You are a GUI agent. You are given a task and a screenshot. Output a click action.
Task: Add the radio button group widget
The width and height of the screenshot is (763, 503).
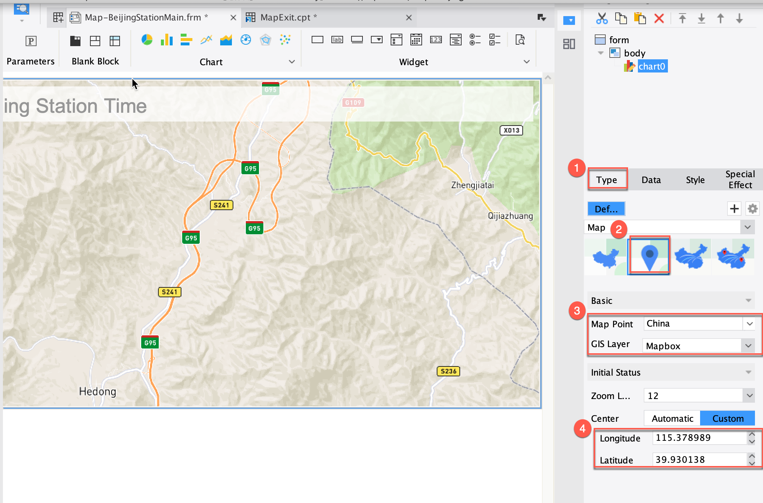click(475, 40)
